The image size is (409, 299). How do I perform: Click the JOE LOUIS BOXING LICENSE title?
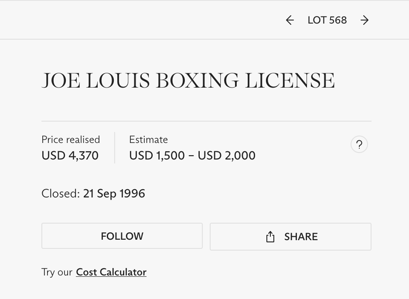click(x=188, y=80)
